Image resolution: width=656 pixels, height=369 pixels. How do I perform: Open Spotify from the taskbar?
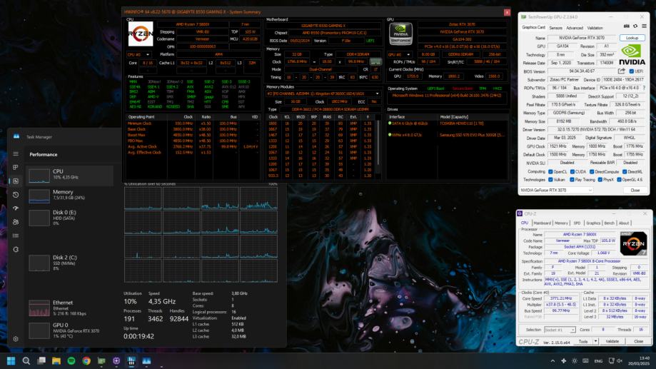pyautogui.click(x=72, y=360)
